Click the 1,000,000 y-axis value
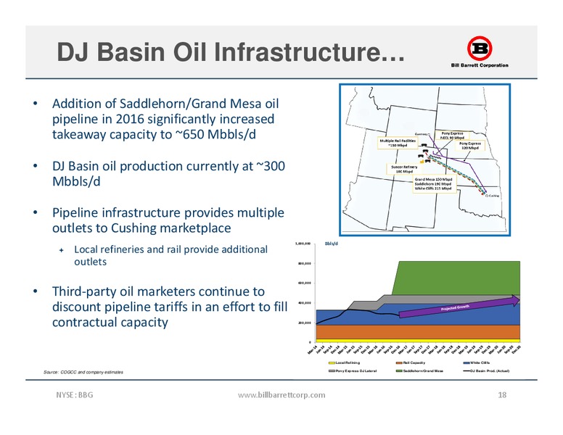The width and height of the screenshot is (563, 435). pyautogui.click(x=303, y=244)
